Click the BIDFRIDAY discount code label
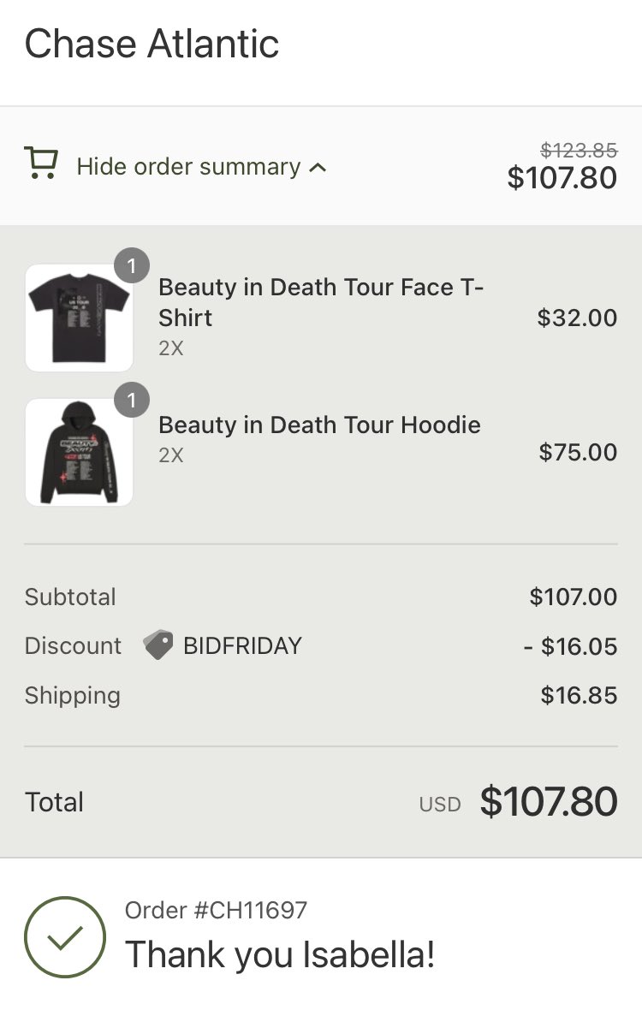The width and height of the screenshot is (642, 1010). [x=242, y=645]
